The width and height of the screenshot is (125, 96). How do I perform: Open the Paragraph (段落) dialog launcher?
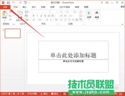click(x=84, y=24)
